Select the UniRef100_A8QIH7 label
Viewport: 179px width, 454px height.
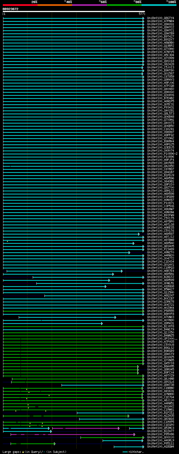click(x=161, y=296)
